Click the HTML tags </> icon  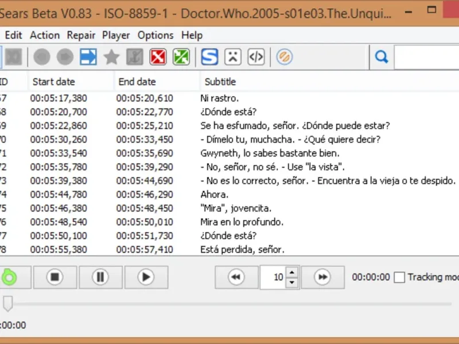pos(256,57)
